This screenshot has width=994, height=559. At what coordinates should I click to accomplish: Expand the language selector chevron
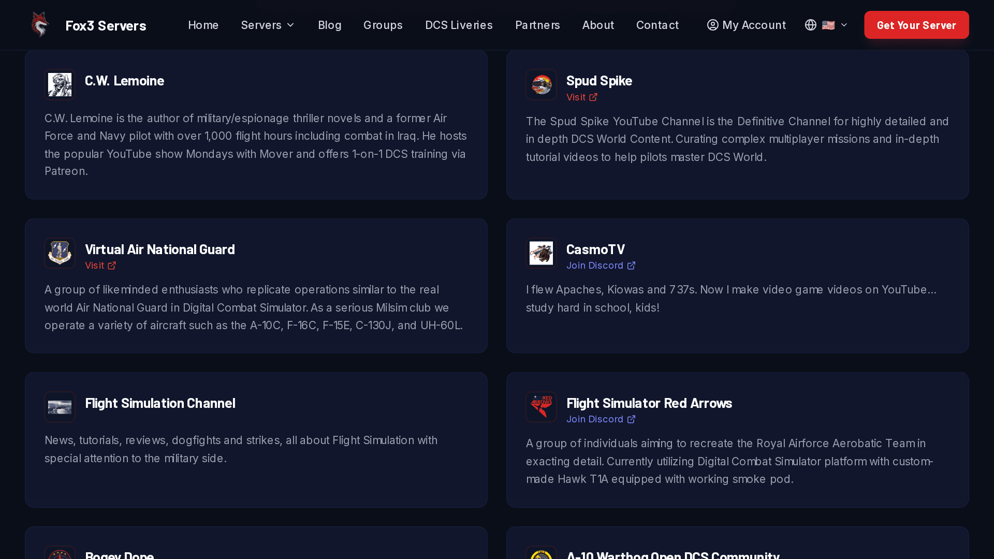coord(844,25)
